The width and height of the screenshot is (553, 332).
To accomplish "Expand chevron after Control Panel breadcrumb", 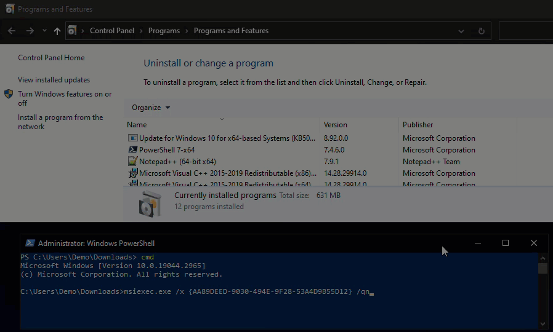I will pos(141,31).
